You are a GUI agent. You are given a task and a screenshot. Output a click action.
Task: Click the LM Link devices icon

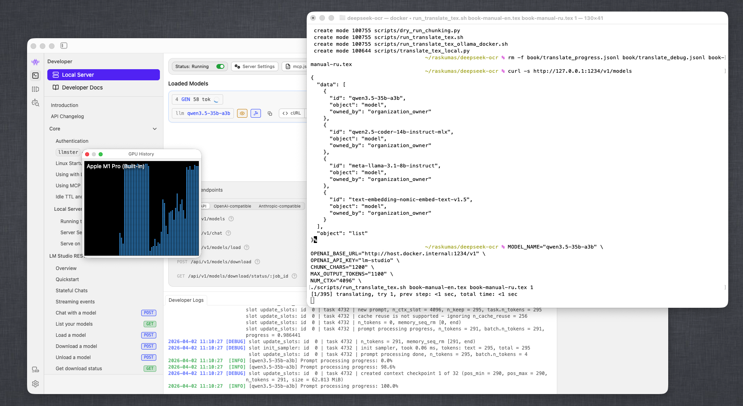(35, 370)
